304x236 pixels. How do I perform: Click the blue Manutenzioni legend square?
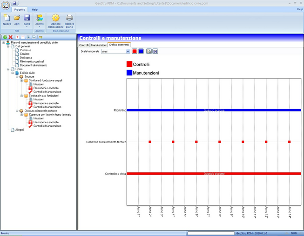(x=129, y=73)
